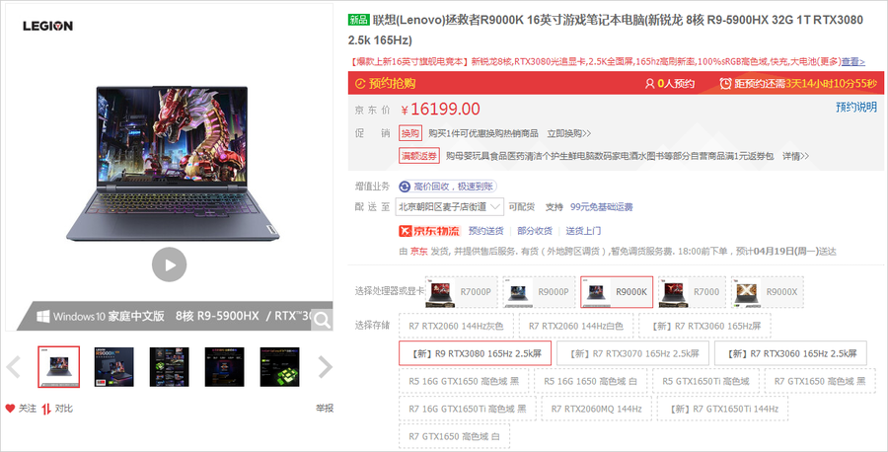Click the 京东物流 logo
888x452 pixels.
430,231
